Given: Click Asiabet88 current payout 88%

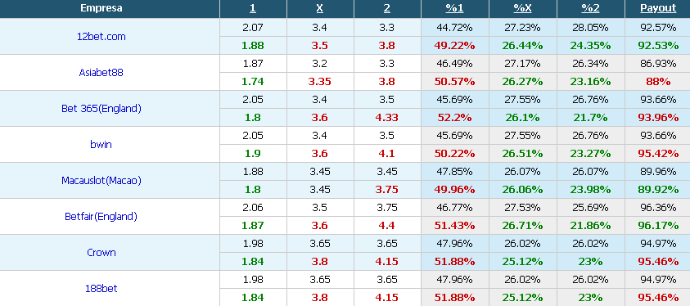Looking at the screenshot, I should (658, 82).
